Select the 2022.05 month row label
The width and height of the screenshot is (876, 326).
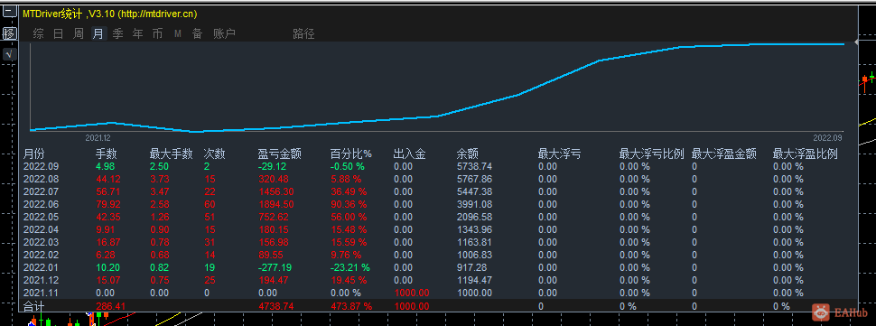click(x=41, y=217)
